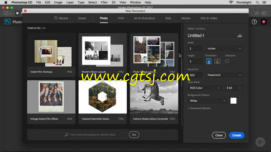
Task: Select Hakuna Matata Zebras Composite template
Action: [154, 102]
